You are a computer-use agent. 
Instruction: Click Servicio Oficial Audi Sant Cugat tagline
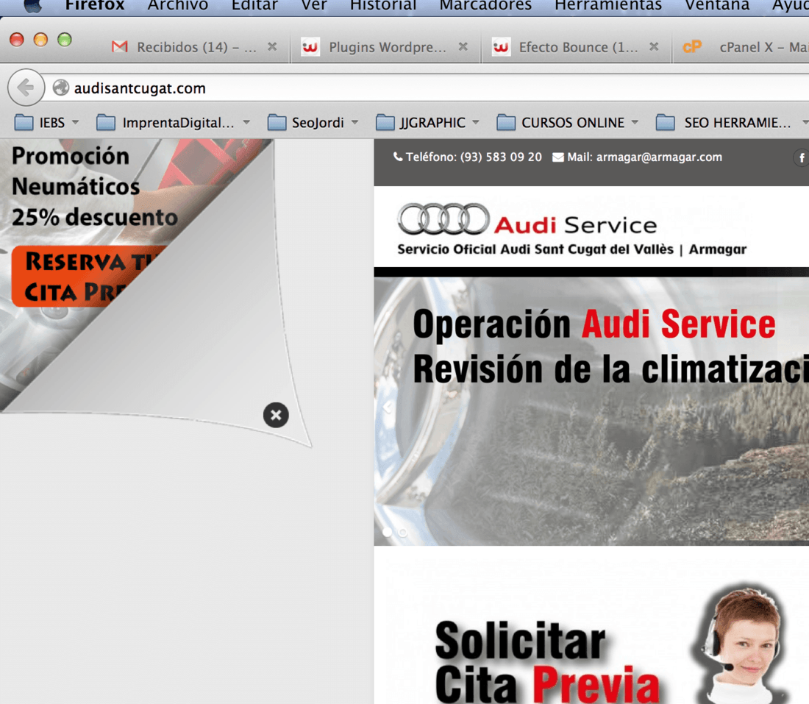point(571,249)
